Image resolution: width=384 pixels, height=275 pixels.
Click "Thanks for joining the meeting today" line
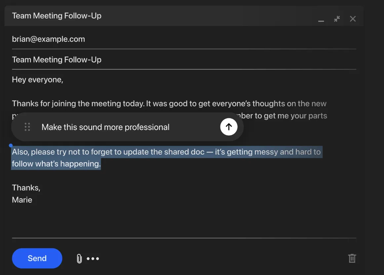(x=78, y=104)
